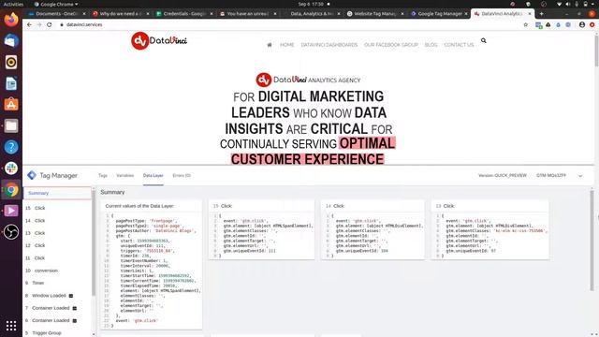
Task: Click the clock showing Sep 6 17:30
Action: [312, 4]
